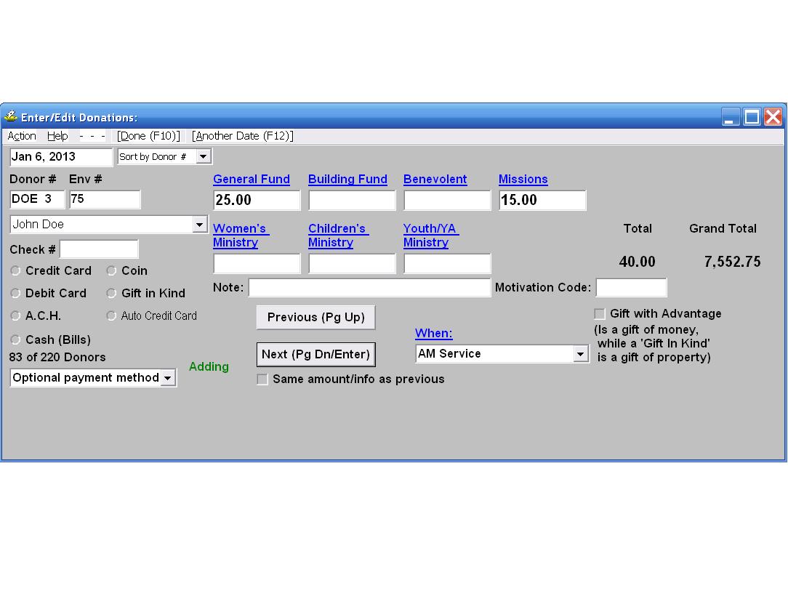Click the Next (Pg Dn/Enter) button

click(315, 354)
